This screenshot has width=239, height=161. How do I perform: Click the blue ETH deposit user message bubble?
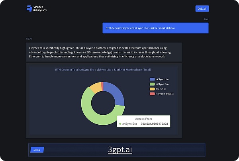click(x=155, y=28)
